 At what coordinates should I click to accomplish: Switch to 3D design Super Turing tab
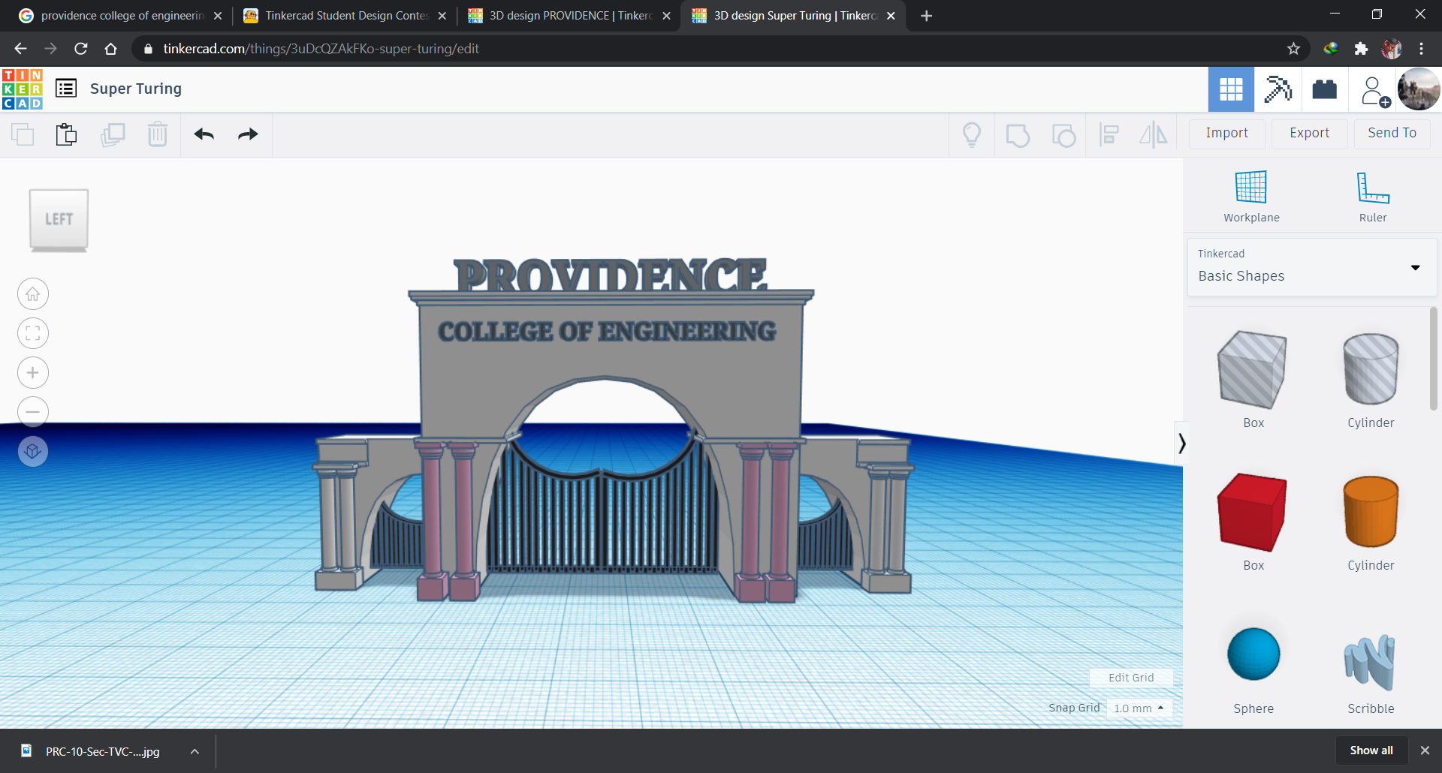click(x=792, y=16)
